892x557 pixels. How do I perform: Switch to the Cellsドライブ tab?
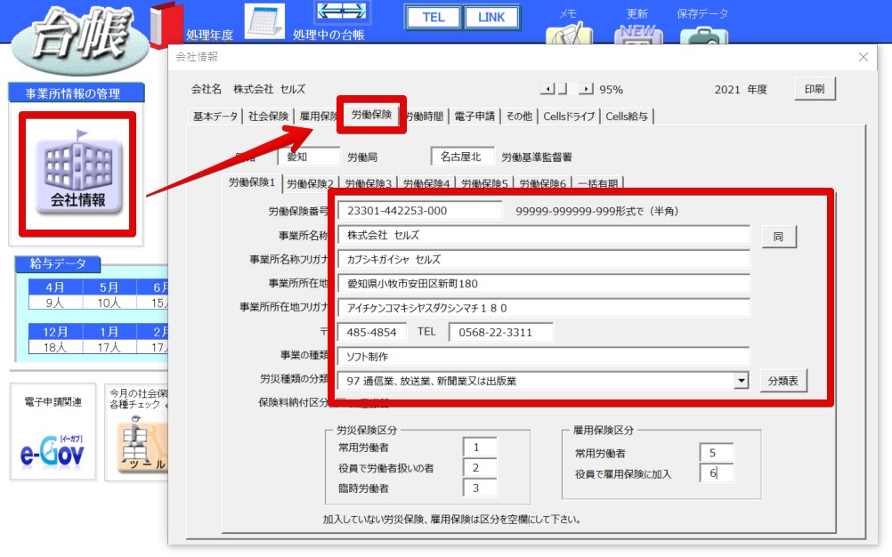coord(569,117)
